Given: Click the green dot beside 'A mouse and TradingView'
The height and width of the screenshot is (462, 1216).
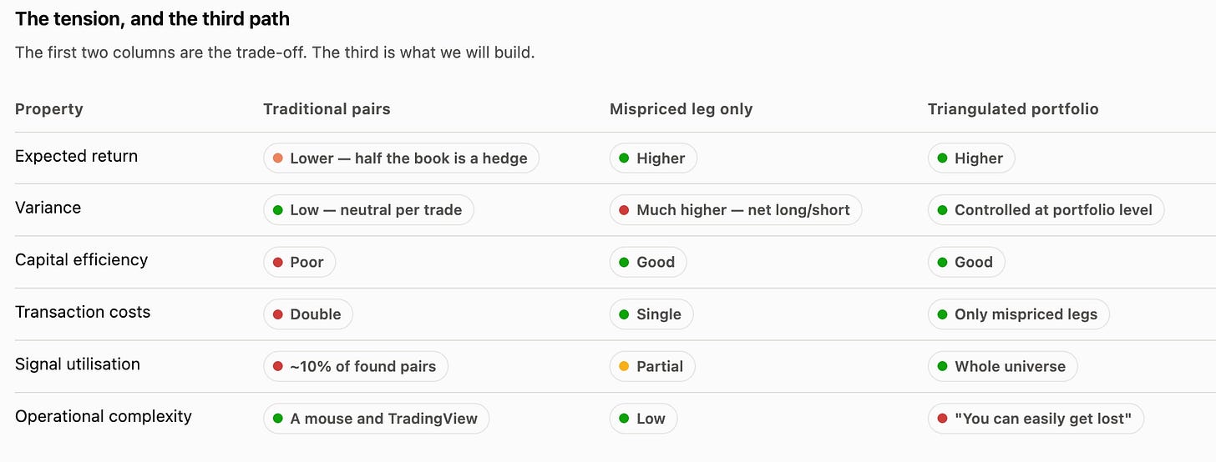Looking at the screenshot, I should point(278,419).
